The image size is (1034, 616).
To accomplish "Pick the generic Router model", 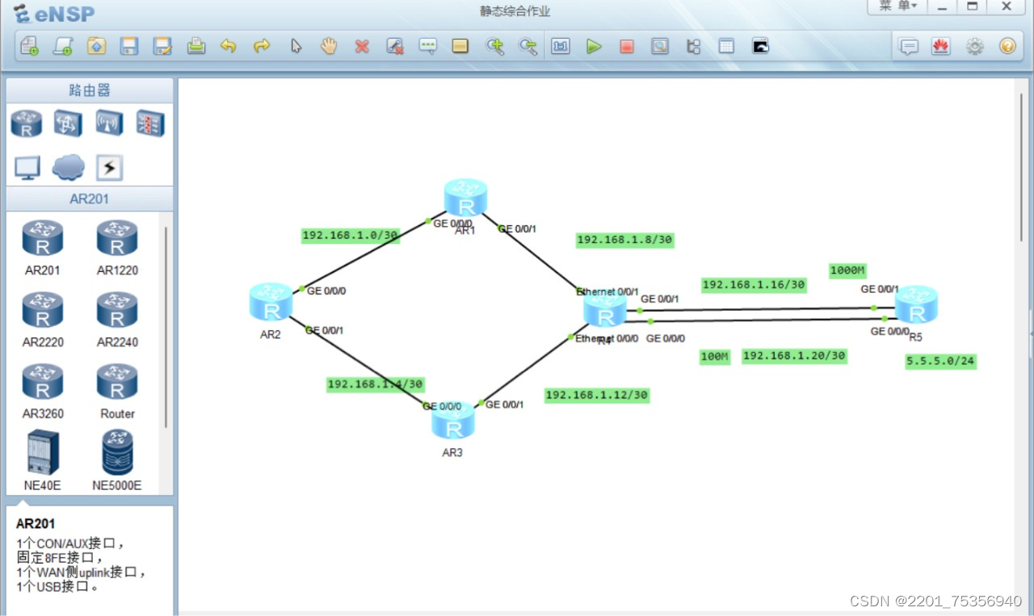I will pyautogui.click(x=117, y=392).
